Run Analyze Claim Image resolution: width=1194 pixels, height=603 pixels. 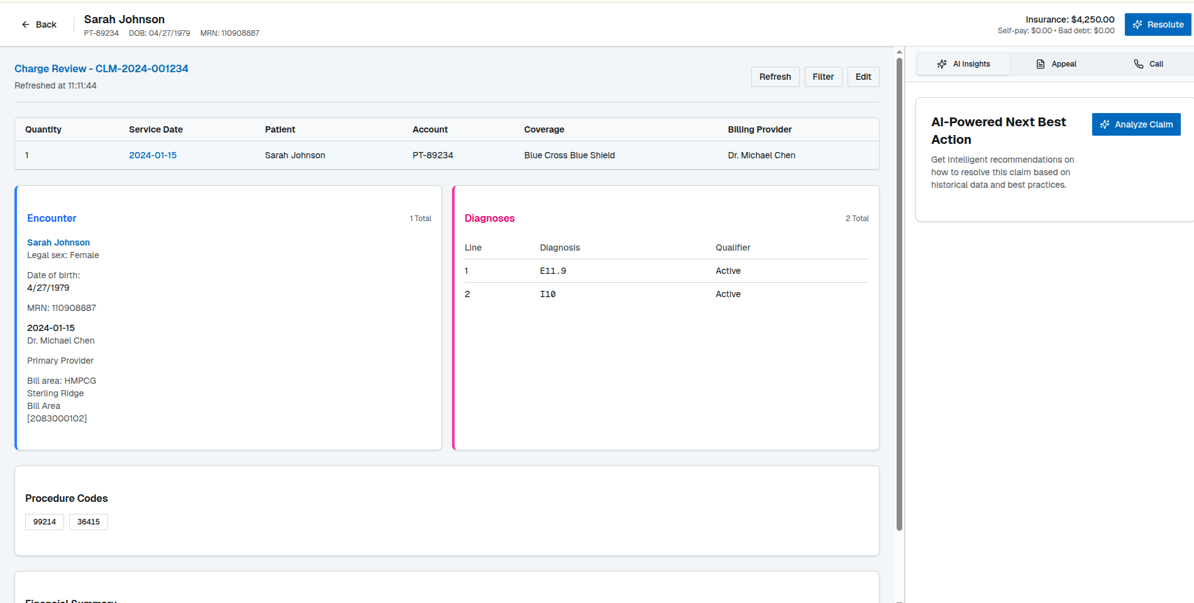[1136, 124]
